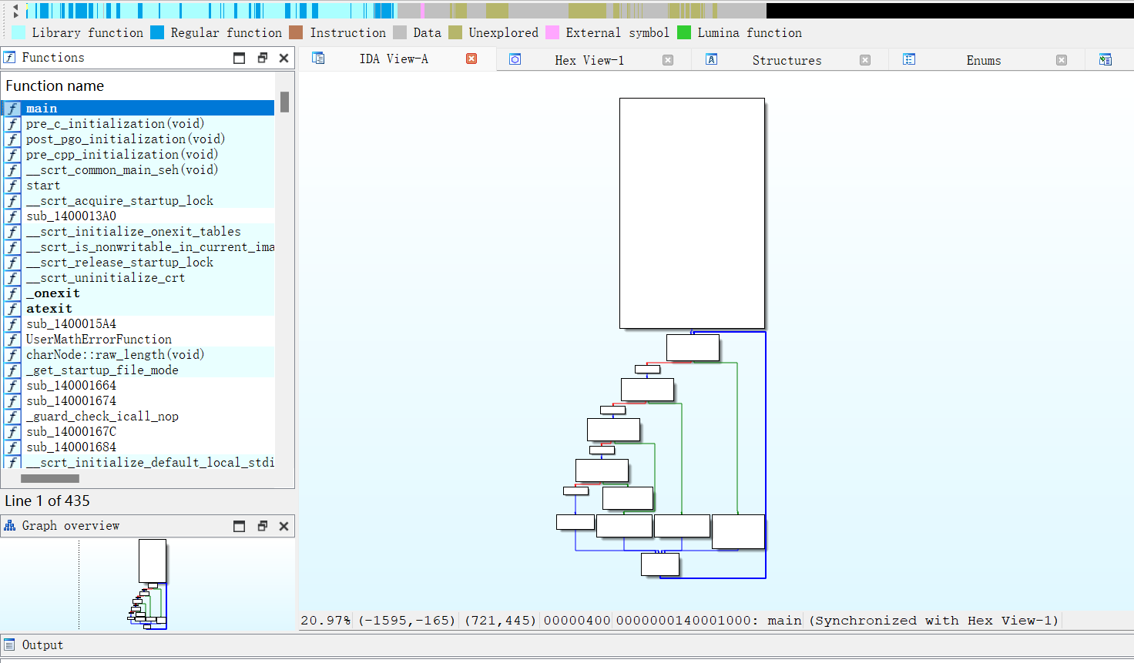Maximize the Graph overview panel

click(x=240, y=526)
